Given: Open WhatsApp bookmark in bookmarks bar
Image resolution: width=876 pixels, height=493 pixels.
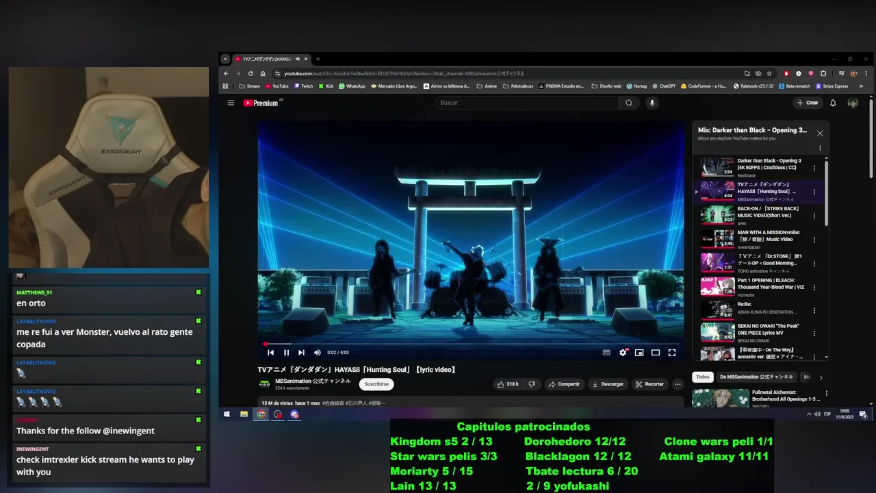Looking at the screenshot, I should (x=352, y=86).
